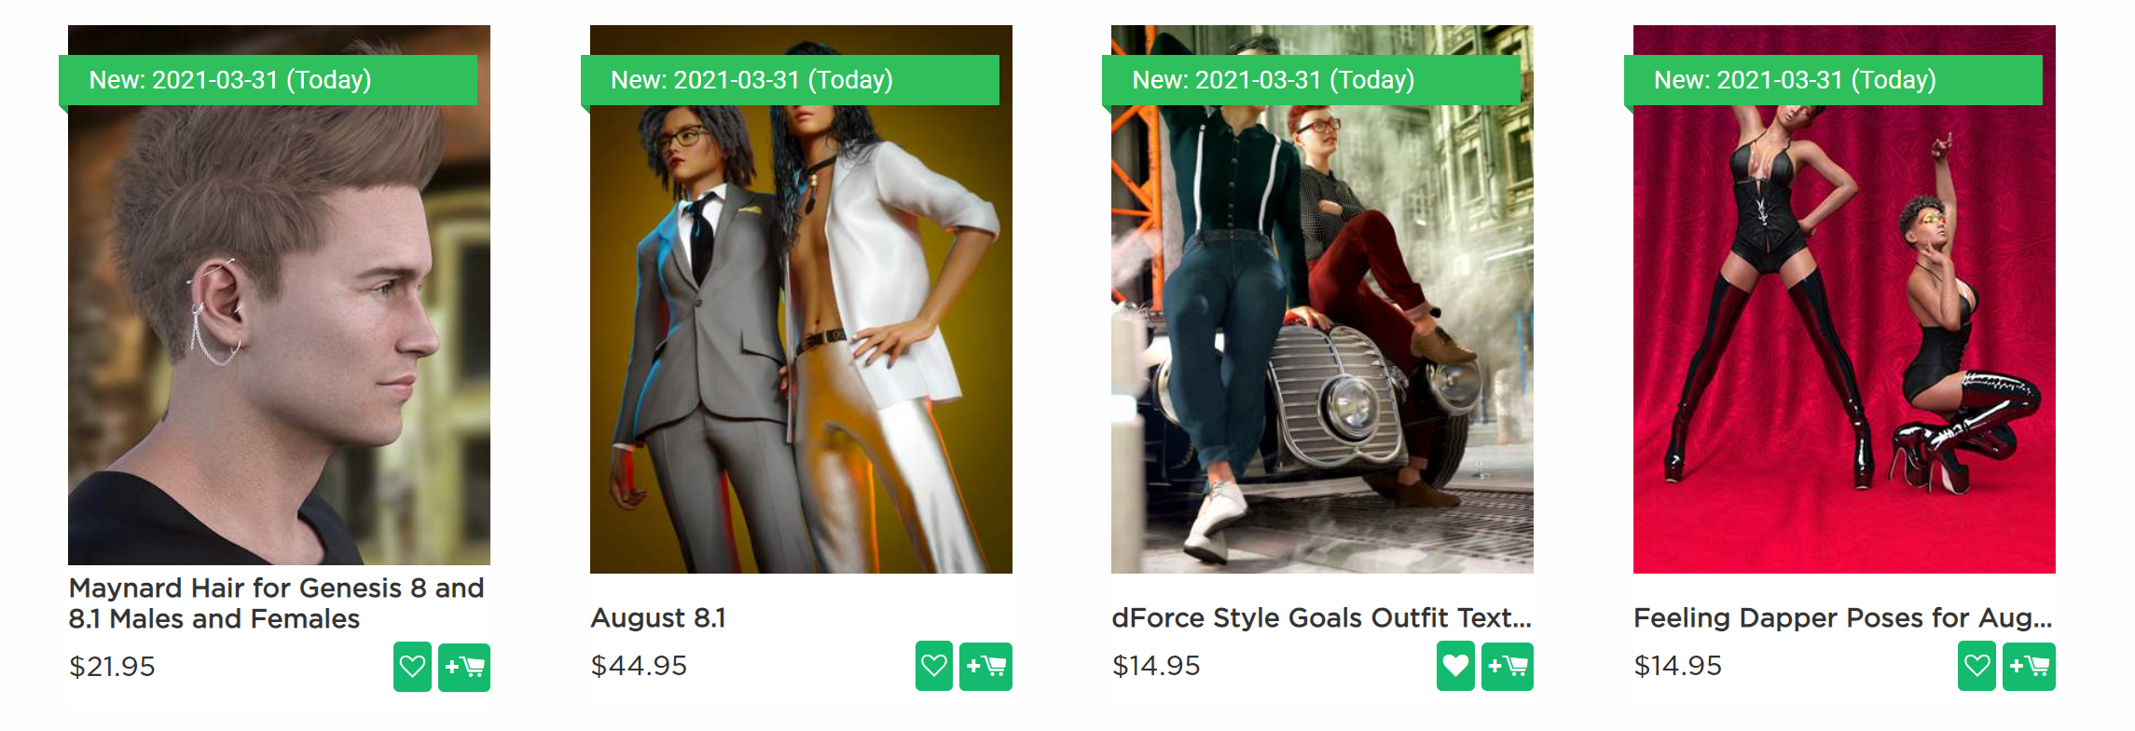Open the August 8.1 title link
2135x731 pixels.
click(x=658, y=618)
